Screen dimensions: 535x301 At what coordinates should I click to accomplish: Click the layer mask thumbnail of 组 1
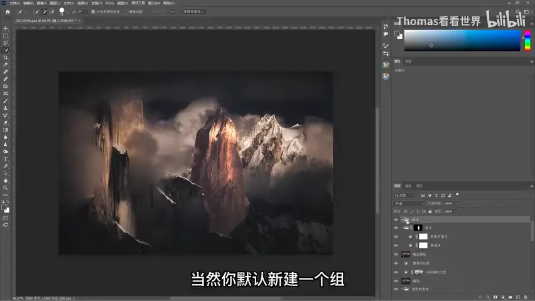coord(418,228)
